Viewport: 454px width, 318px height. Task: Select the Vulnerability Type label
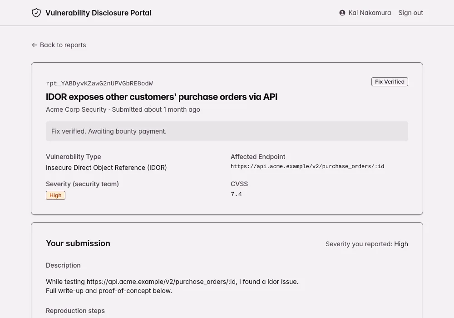[73, 157]
